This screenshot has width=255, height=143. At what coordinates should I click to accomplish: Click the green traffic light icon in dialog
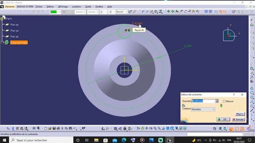tap(221, 106)
